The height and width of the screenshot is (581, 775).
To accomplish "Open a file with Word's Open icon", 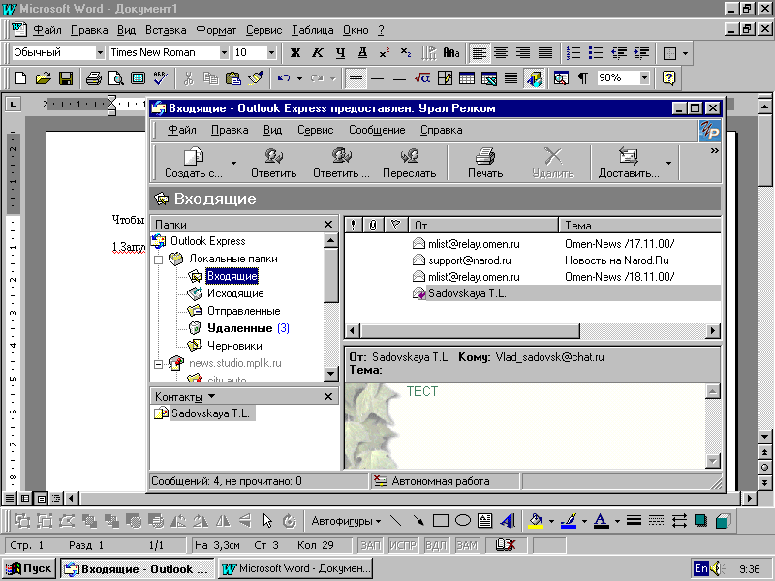I will point(44,78).
